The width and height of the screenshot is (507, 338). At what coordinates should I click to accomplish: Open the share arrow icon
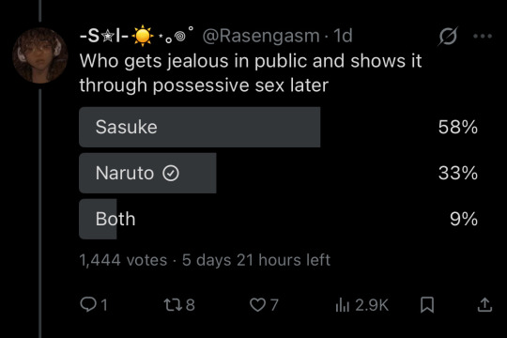pos(484,305)
